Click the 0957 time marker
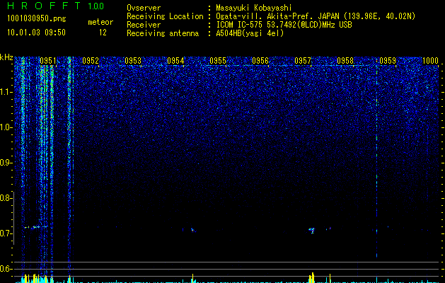Viewport: 445px width, 283px height. 303,61
